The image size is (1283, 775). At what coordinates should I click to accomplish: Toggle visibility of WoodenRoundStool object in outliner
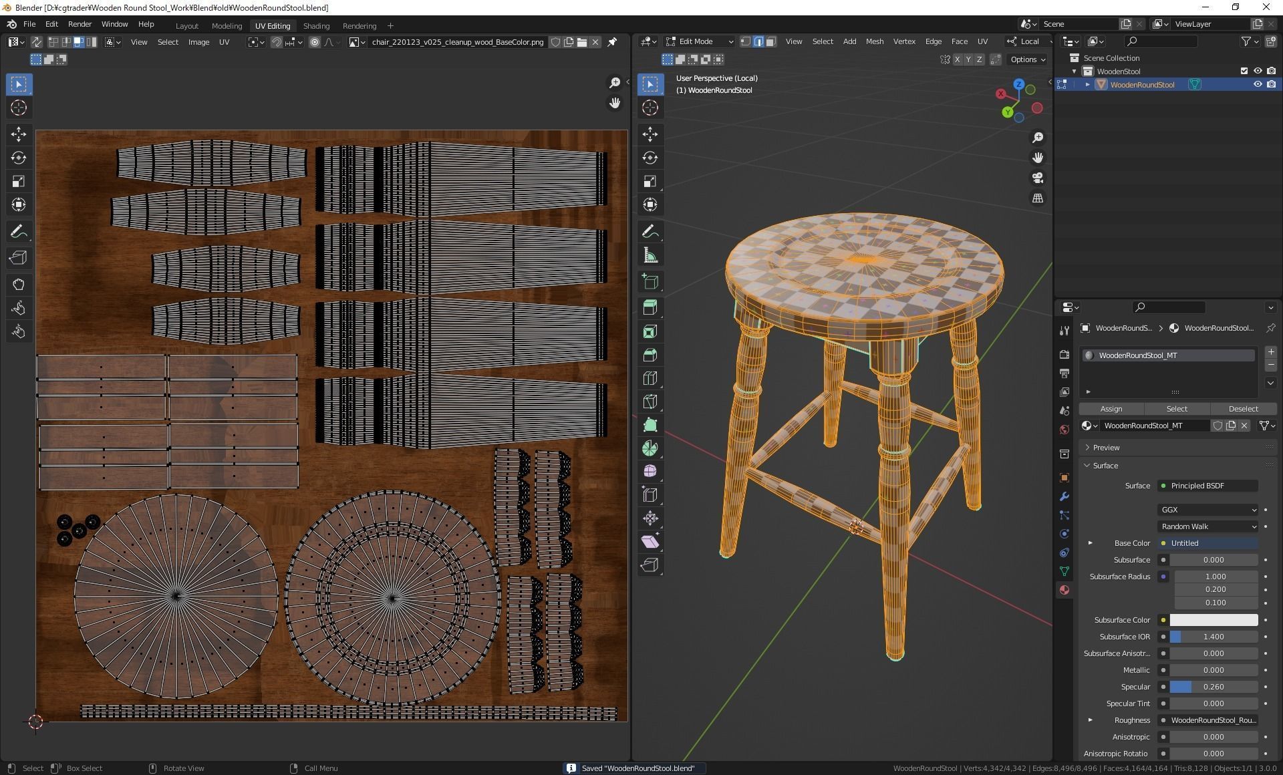1258,85
